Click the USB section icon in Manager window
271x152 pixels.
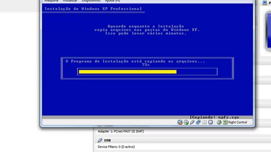100,140
